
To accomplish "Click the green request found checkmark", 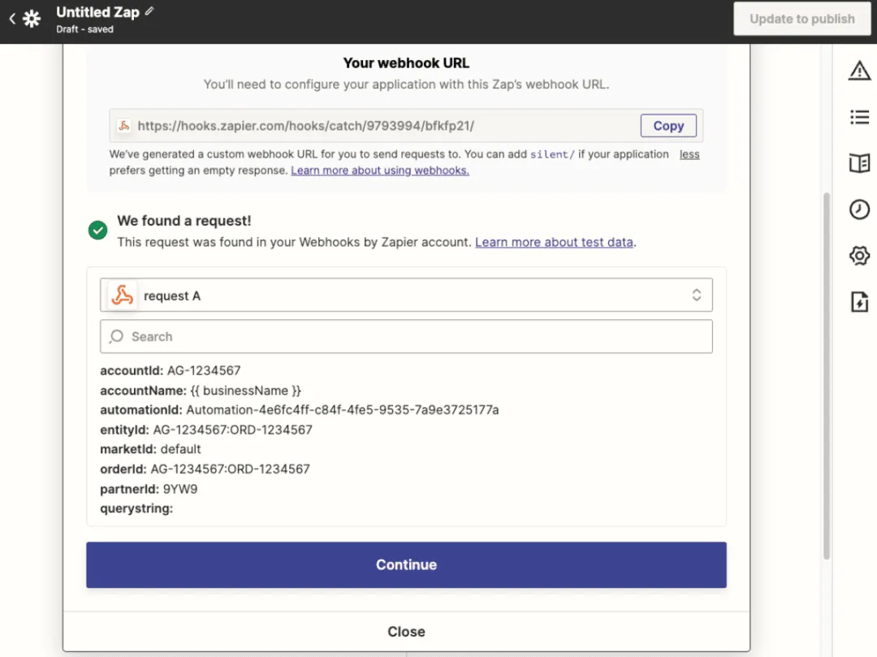I will point(97,230).
